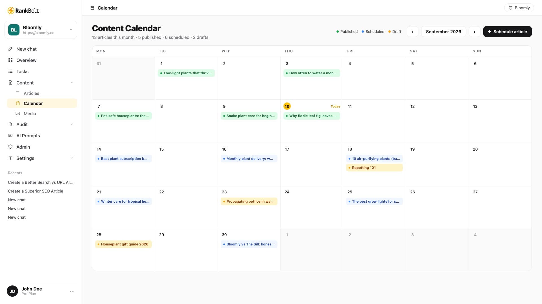Open Winter care for tropical event
The height and width of the screenshot is (304, 542).
click(x=123, y=201)
